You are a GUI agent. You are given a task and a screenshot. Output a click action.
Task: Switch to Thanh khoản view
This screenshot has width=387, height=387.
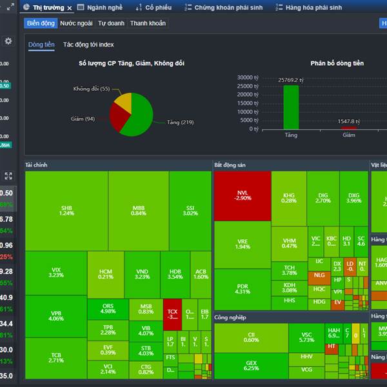coord(148,23)
